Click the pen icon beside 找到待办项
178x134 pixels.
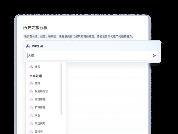(x=31, y=91)
